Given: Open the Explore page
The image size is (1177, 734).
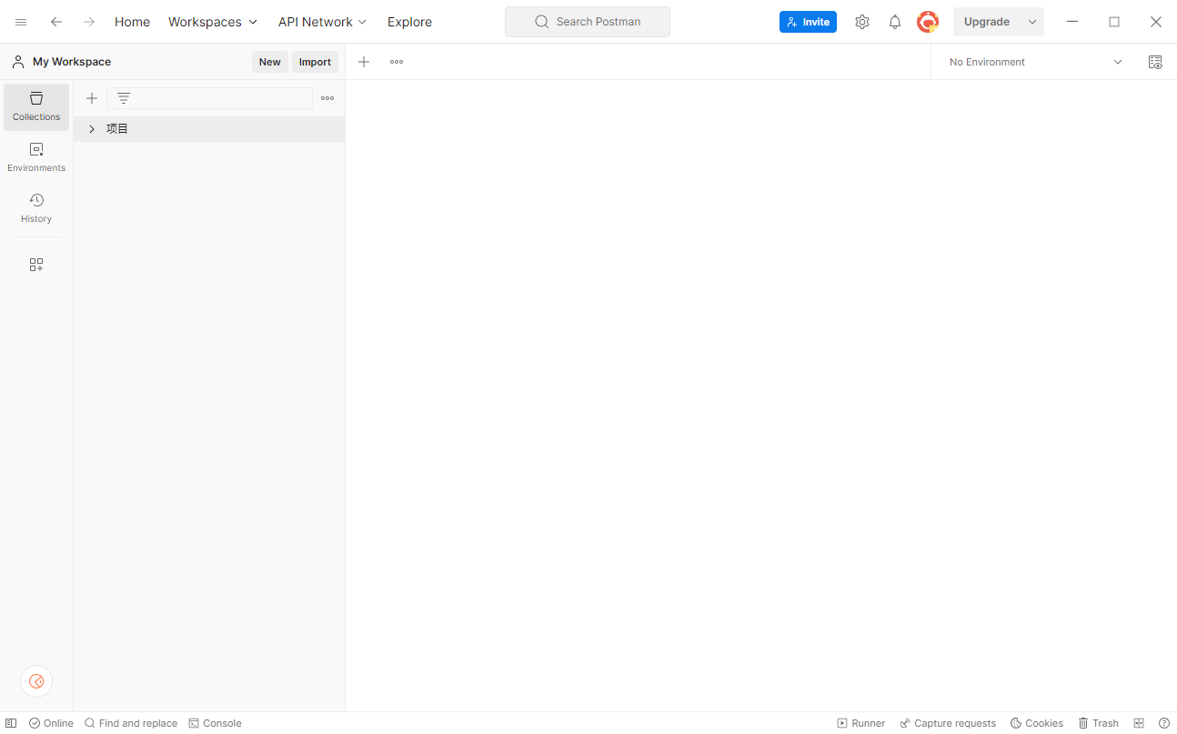Looking at the screenshot, I should pos(409,22).
